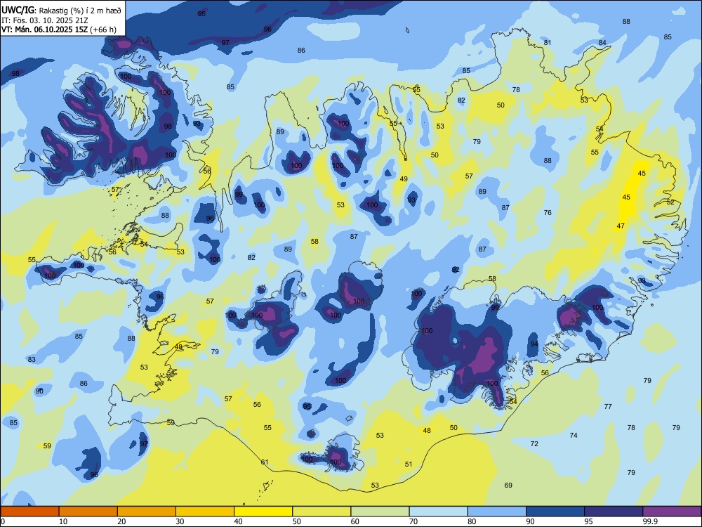The image size is (702, 527).
Task: Click the '52' humidity value on the map
Action: click(x=670, y=202)
